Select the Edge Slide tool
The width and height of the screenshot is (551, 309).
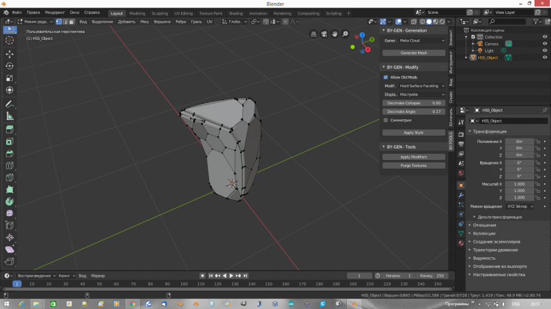point(9,225)
